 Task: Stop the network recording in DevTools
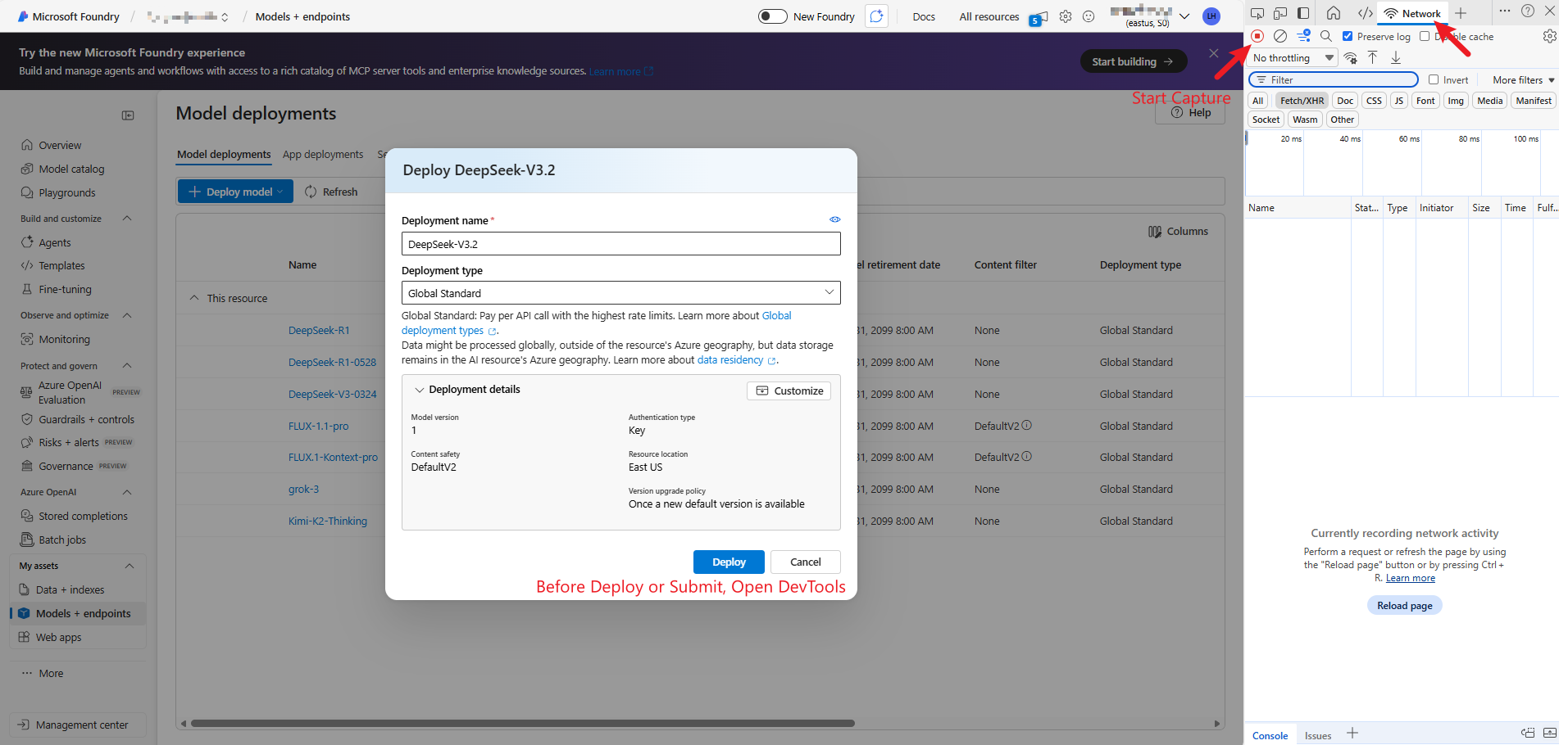coord(1257,36)
